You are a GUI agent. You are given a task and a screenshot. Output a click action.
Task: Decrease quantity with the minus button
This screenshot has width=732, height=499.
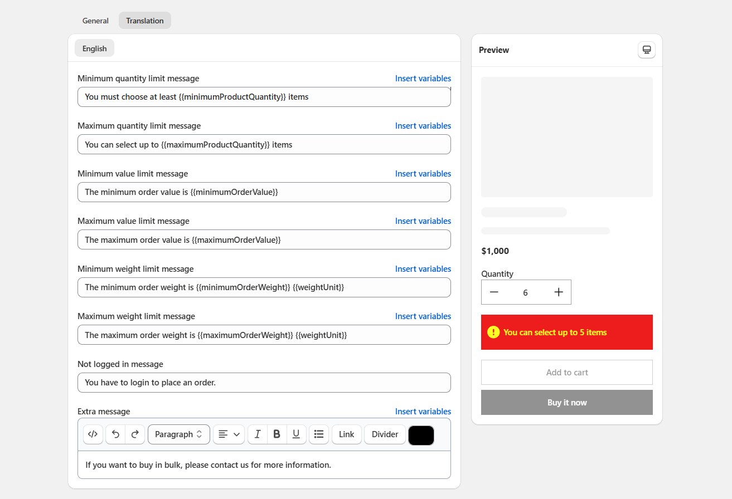click(x=494, y=292)
